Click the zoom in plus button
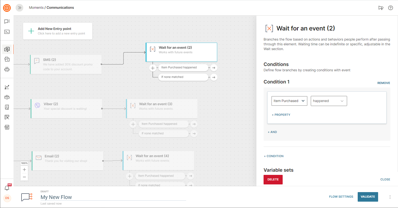 point(24,170)
